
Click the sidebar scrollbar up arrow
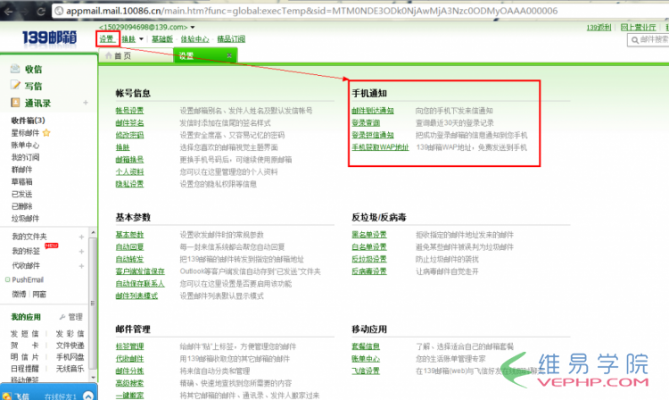[x=93, y=232]
